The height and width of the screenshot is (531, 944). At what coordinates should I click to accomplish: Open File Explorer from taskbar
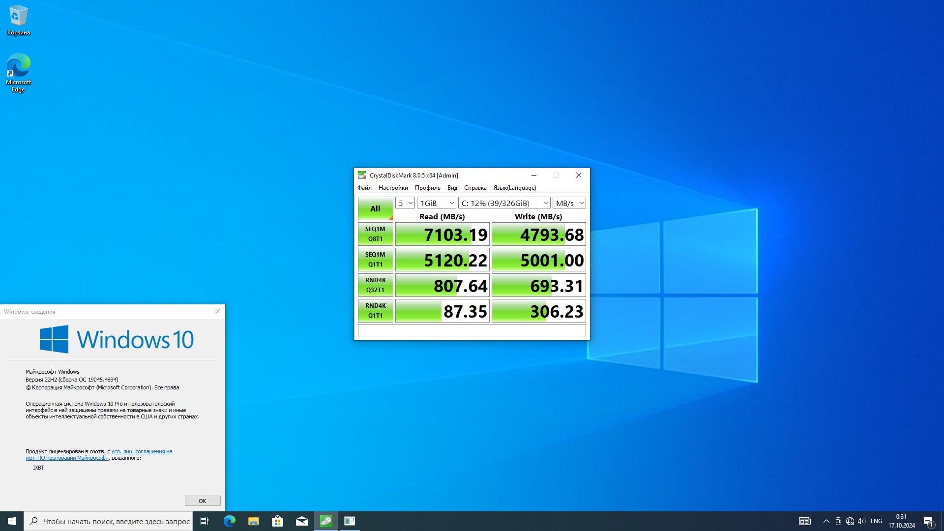tap(253, 521)
